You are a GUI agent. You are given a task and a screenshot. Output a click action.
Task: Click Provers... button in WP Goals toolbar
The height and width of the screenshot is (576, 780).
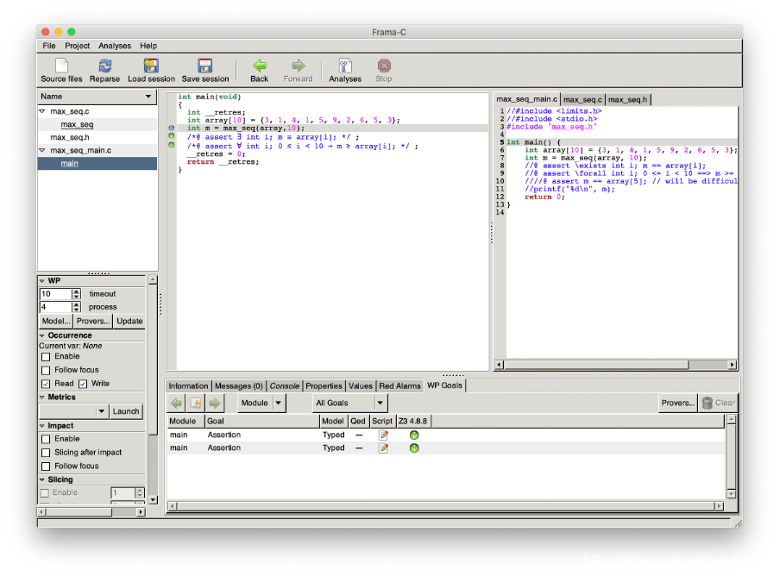[x=677, y=403]
